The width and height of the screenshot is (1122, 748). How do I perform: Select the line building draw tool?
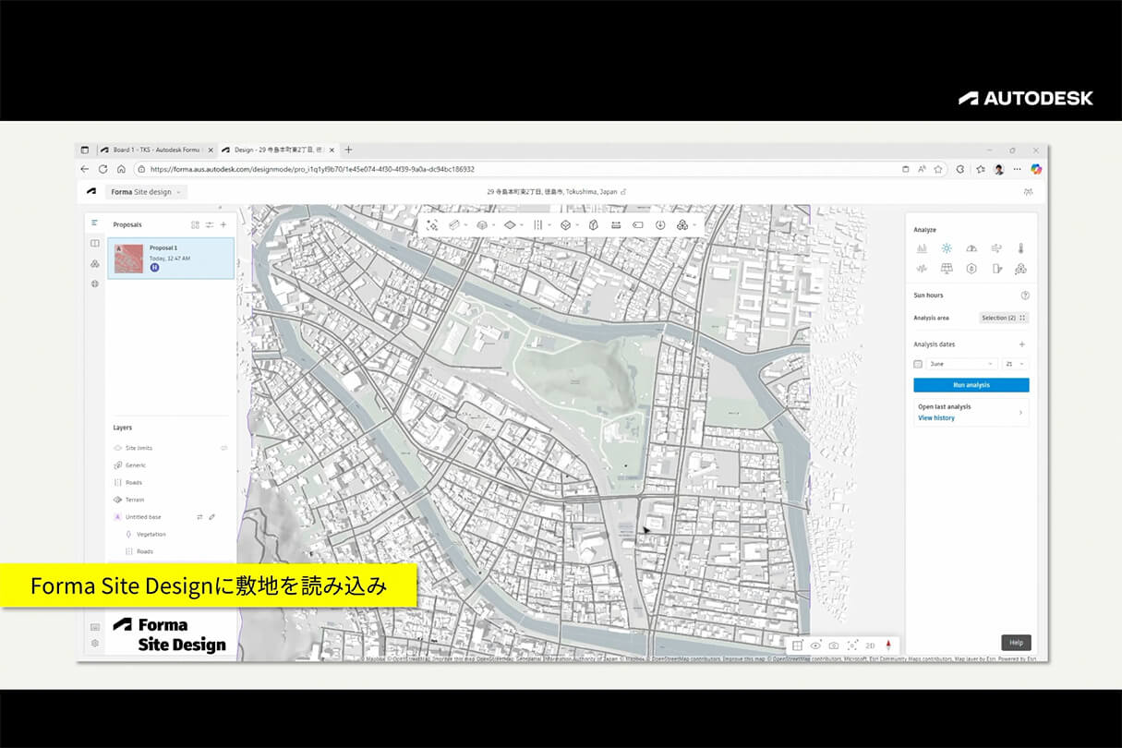coord(454,224)
